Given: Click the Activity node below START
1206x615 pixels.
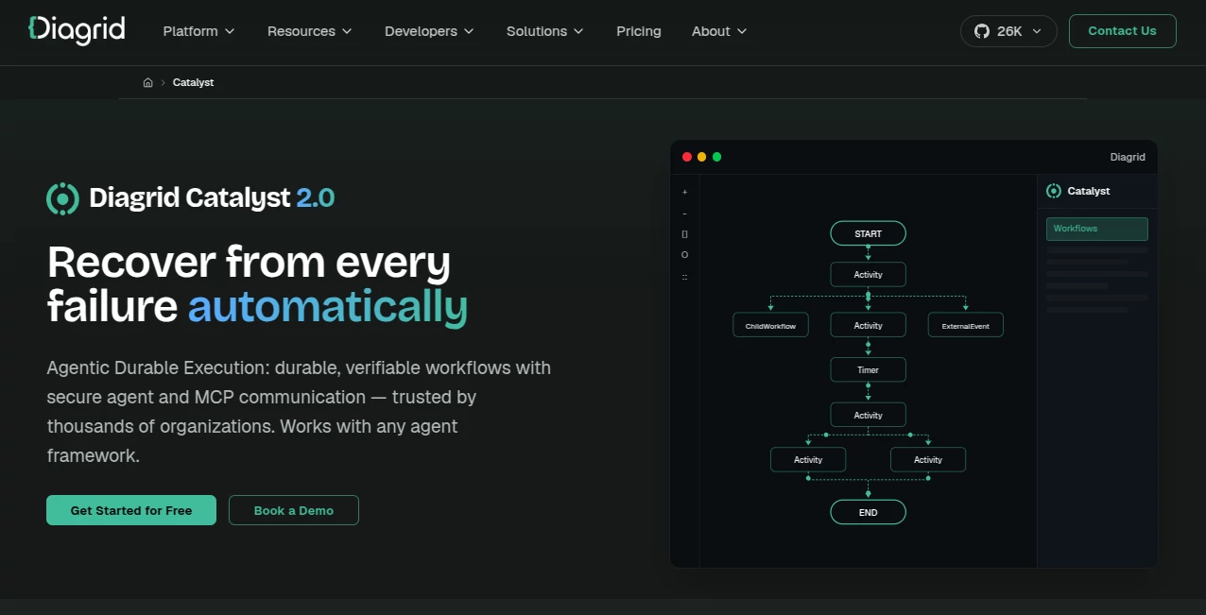Looking at the screenshot, I should click(869, 275).
